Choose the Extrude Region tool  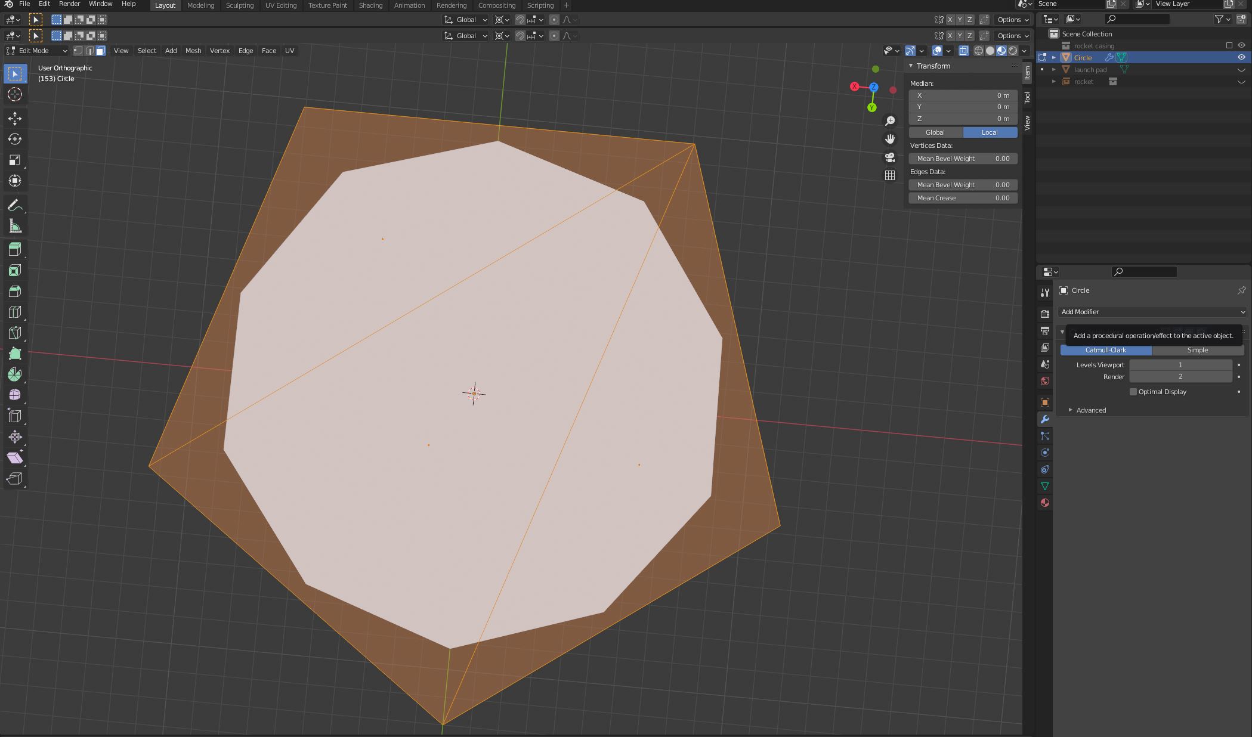15,249
